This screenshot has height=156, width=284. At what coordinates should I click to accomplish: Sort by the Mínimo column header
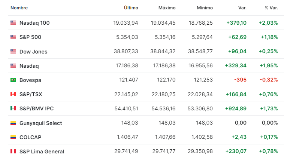205,8
